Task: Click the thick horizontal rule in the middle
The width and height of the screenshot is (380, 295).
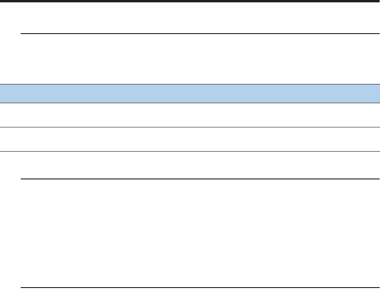Action: click(x=200, y=179)
